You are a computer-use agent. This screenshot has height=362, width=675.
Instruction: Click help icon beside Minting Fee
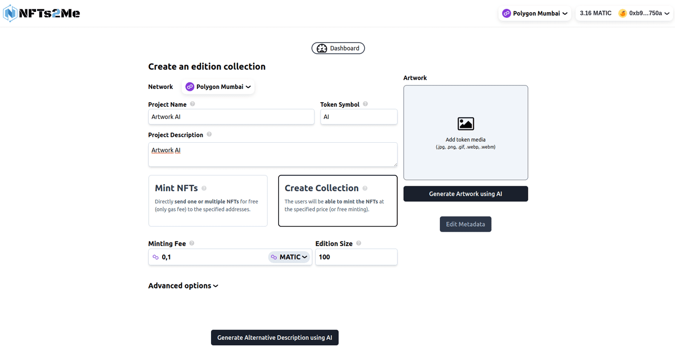coord(192,243)
